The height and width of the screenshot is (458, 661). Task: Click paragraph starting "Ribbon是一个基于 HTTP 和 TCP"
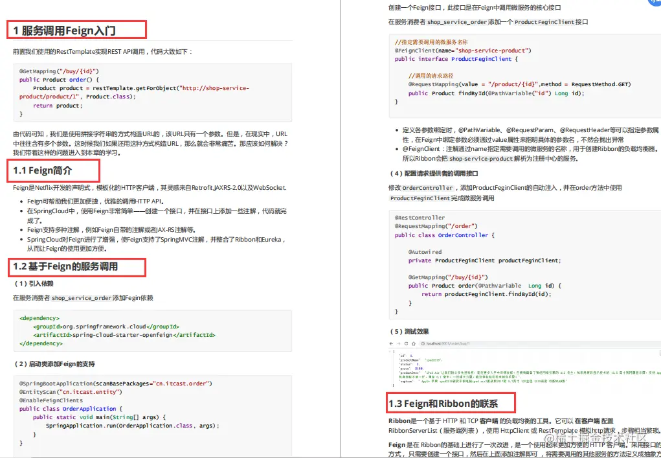point(524,426)
